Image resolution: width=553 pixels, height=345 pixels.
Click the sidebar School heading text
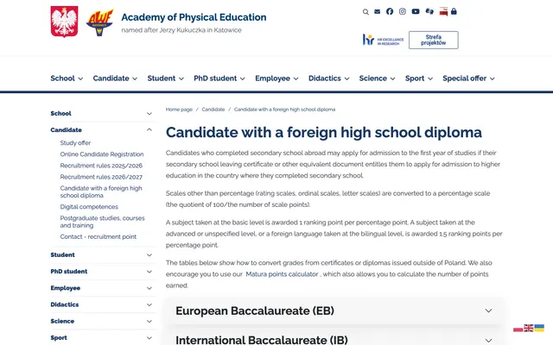click(60, 113)
